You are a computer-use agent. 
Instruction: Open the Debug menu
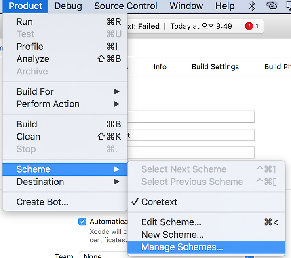click(68, 6)
